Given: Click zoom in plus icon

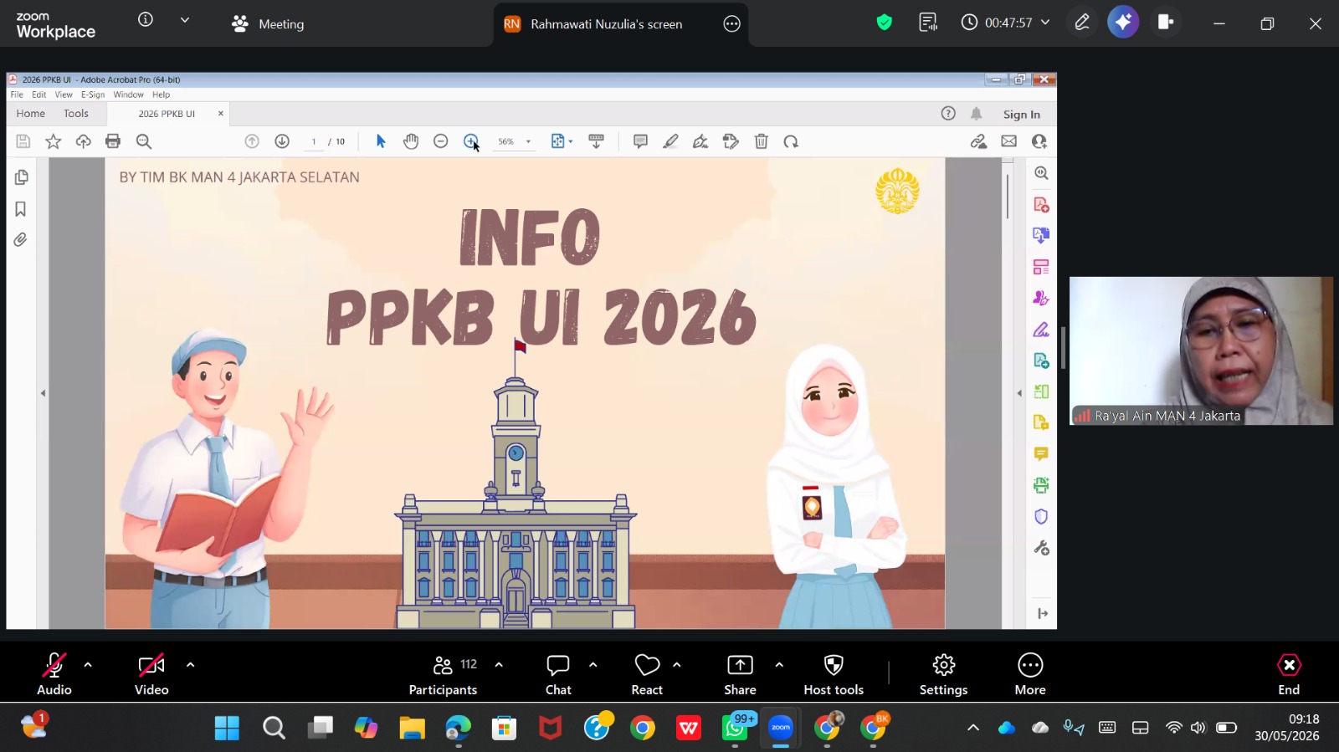Looking at the screenshot, I should [x=471, y=141].
